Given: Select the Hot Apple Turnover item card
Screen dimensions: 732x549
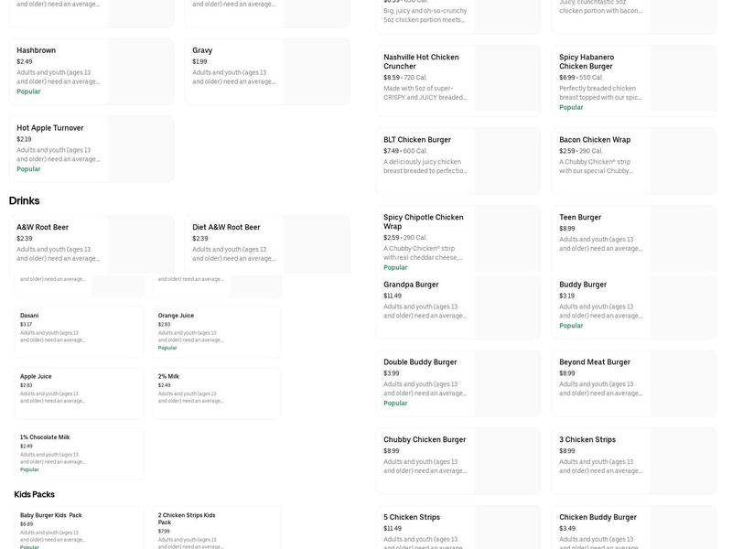Looking at the screenshot, I should coord(91,149).
